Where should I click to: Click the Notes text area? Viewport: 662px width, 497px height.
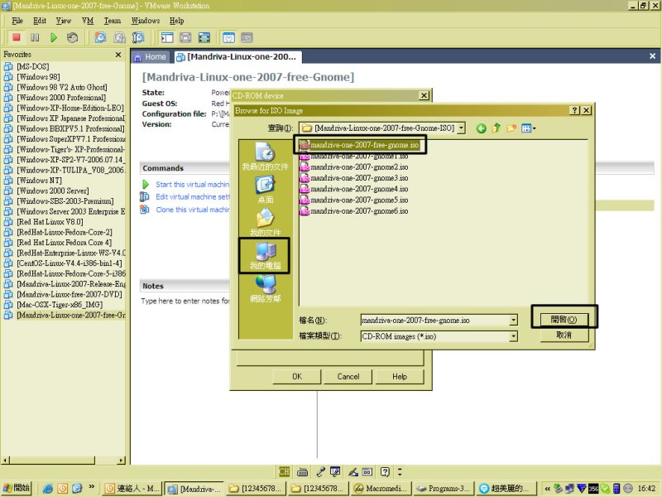(185, 301)
